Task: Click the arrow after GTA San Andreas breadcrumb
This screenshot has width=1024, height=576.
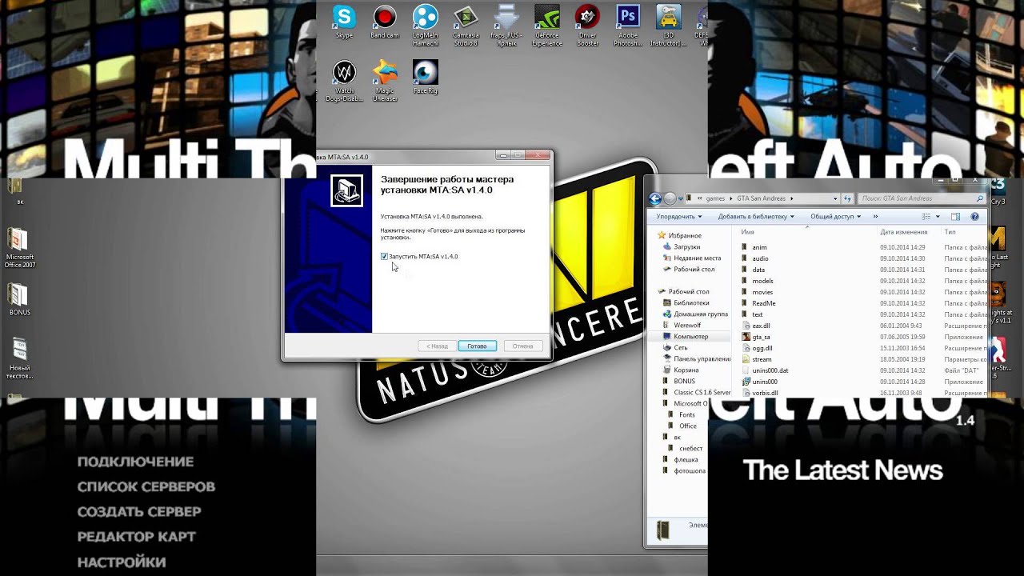Action: [794, 198]
